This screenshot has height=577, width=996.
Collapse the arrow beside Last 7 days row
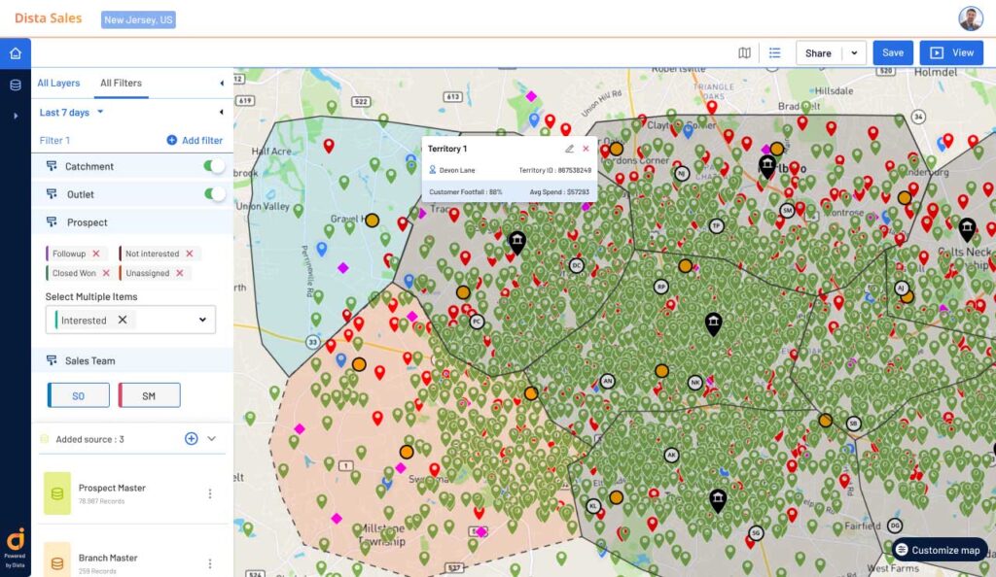coord(221,113)
